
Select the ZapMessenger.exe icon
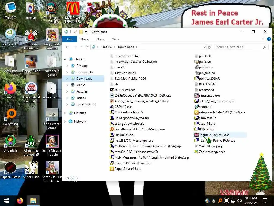pos(196,152)
